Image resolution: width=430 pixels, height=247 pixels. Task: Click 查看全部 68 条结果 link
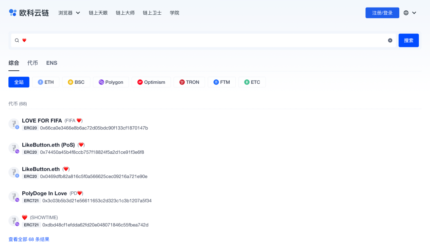[x=29, y=239]
